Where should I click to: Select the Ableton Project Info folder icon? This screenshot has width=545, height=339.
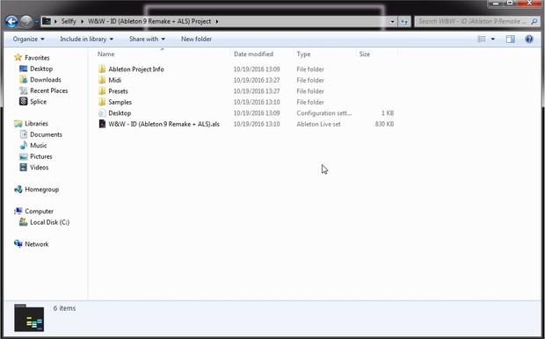[x=102, y=69]
